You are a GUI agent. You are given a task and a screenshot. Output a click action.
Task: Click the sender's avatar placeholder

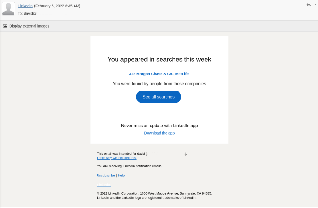(8, 9)
